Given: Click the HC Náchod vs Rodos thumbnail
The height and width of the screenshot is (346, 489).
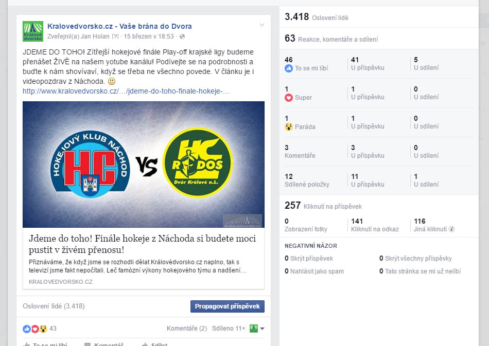Looking at the screenshot, I should point(144,165).
